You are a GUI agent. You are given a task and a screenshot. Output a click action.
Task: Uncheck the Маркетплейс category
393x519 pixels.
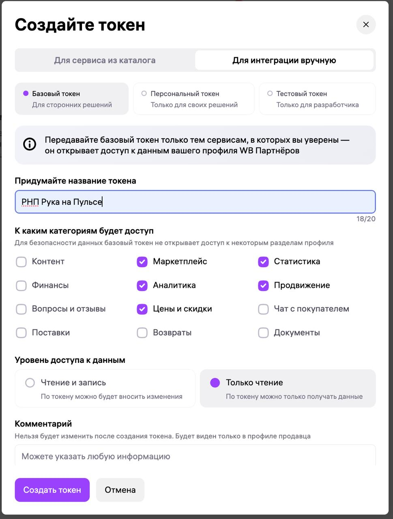tap(142, 262)
